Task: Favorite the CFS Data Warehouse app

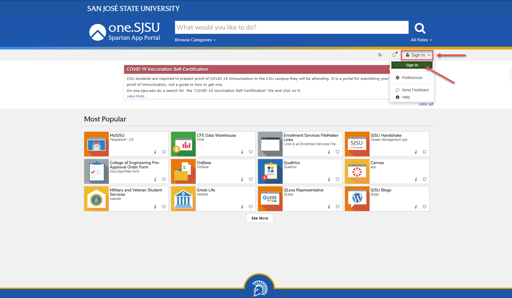Action: [x=251, y=152]
